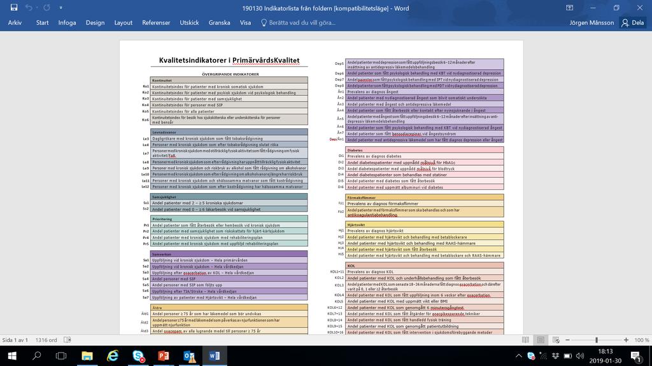Switch to the Utskick ribbon tab
Image resolution: width=652 pixels, height=366 pixels.
coord(189,23)
